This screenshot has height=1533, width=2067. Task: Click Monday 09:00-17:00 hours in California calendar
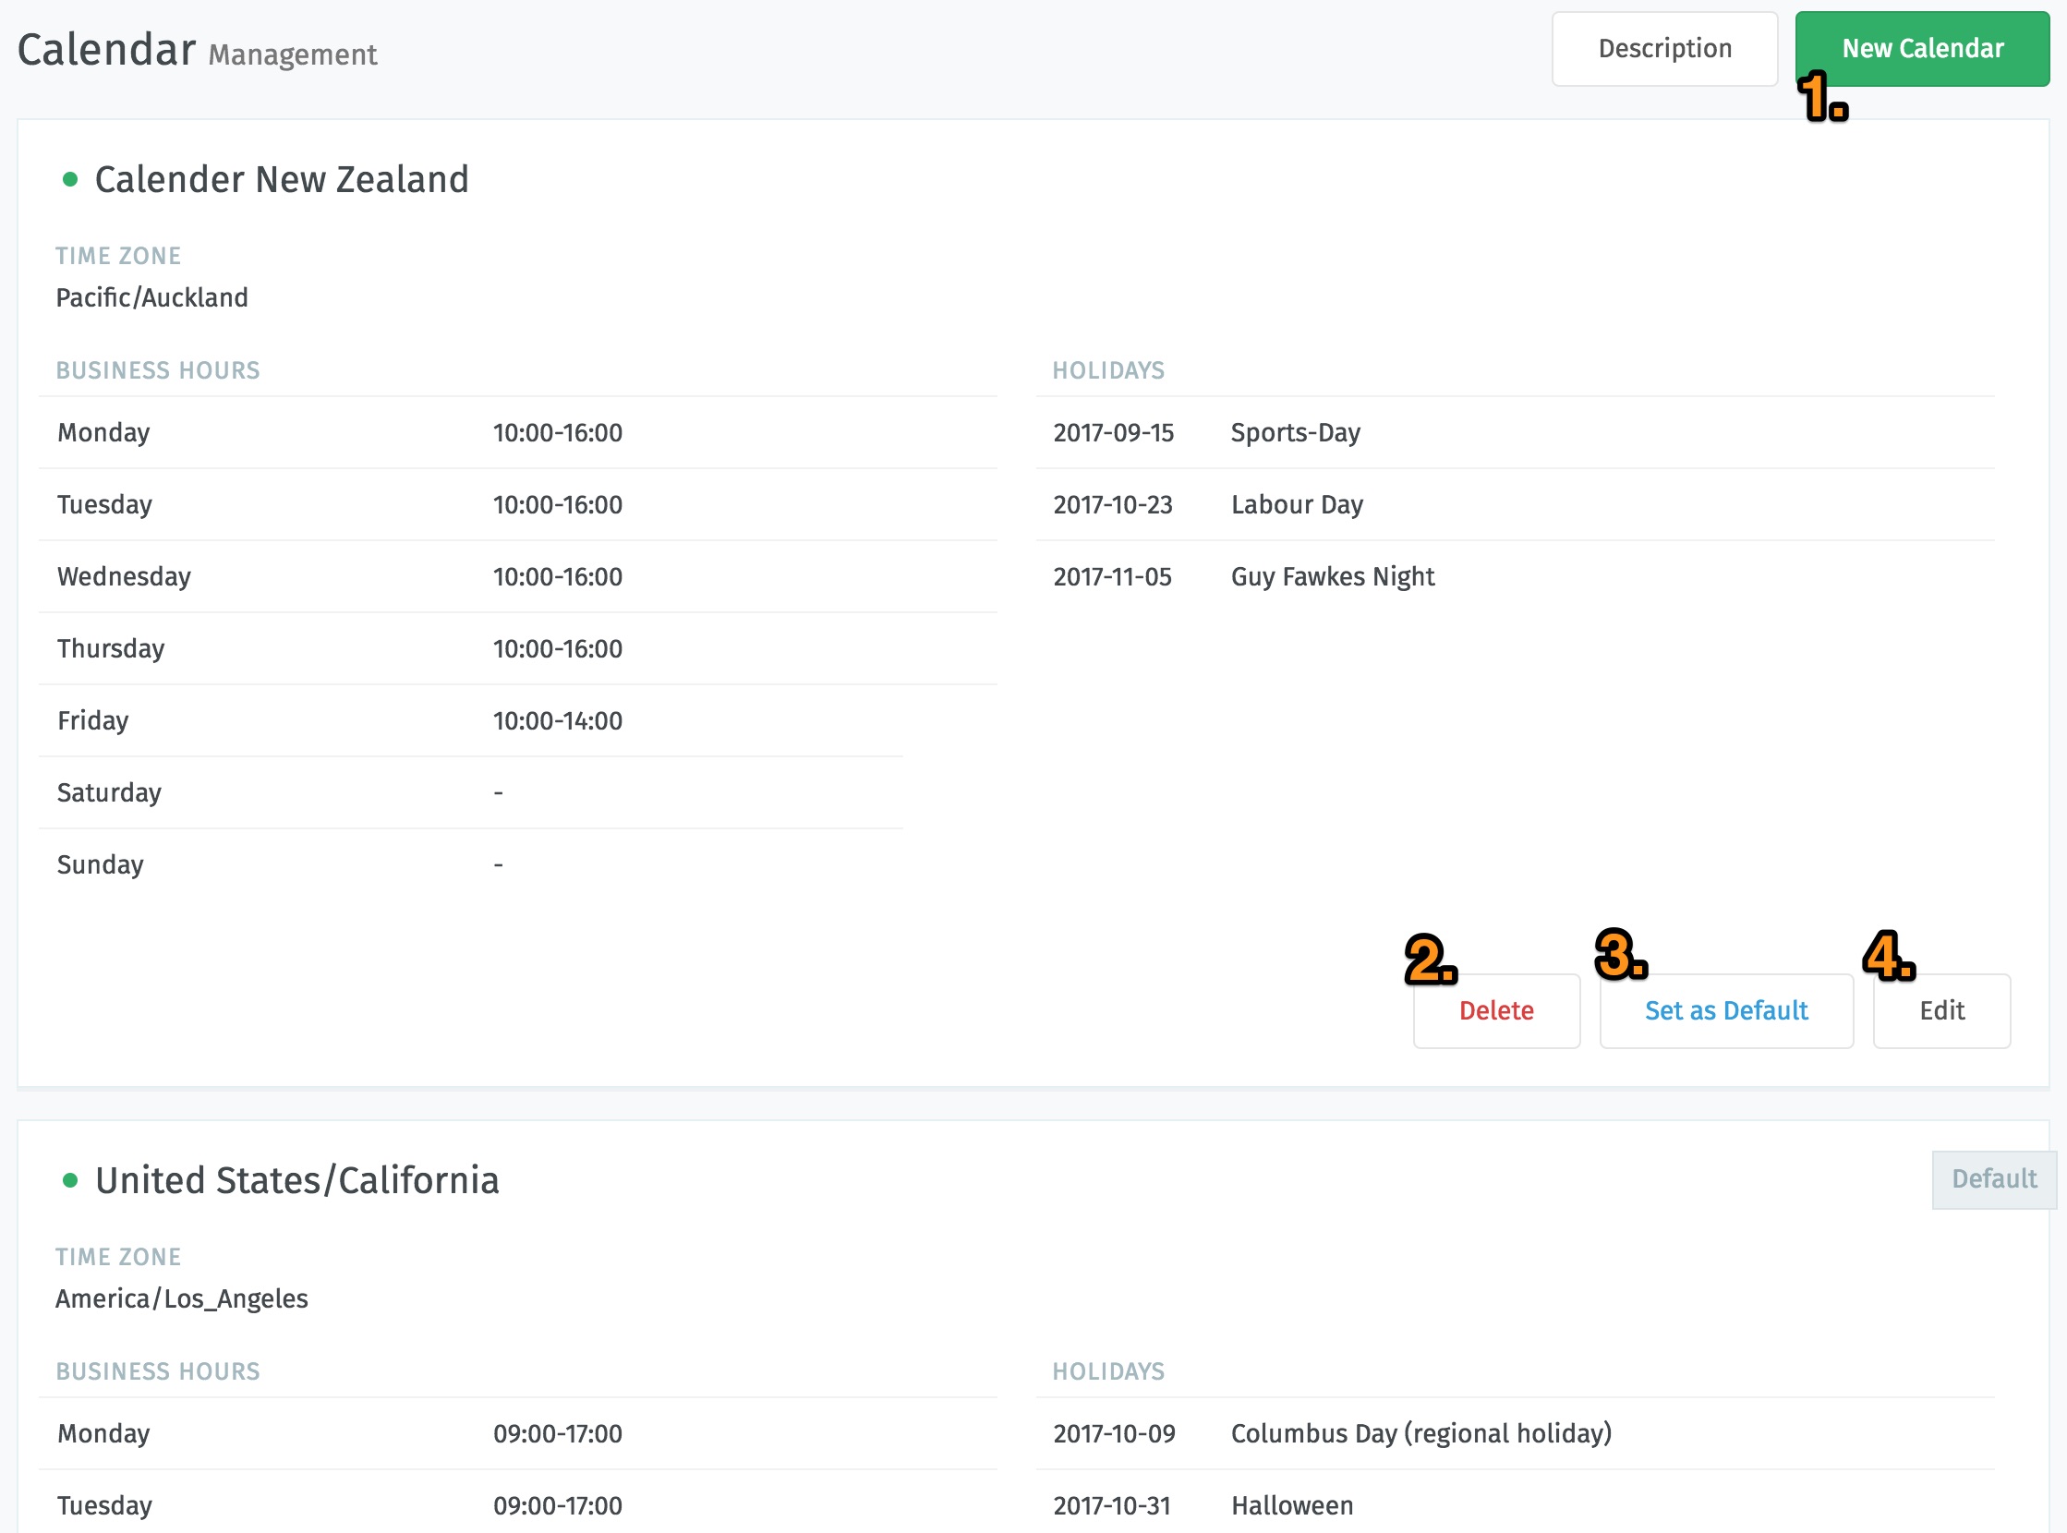557,1433
